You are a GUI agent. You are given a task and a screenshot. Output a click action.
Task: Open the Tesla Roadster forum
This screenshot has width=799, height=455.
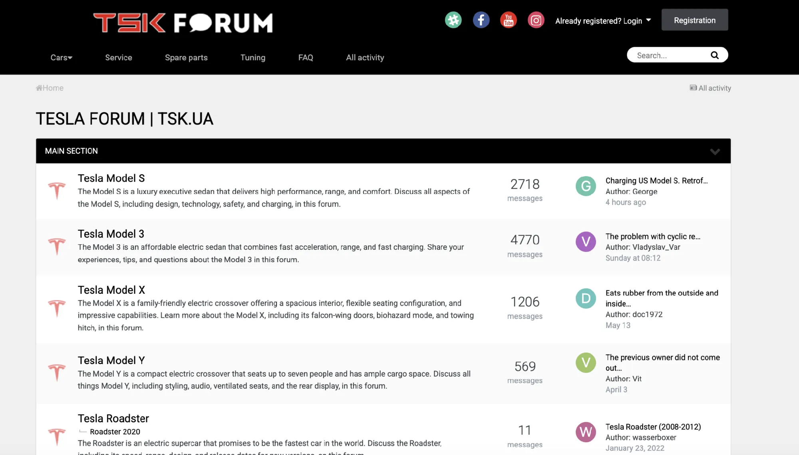click(x=113, y=418)
